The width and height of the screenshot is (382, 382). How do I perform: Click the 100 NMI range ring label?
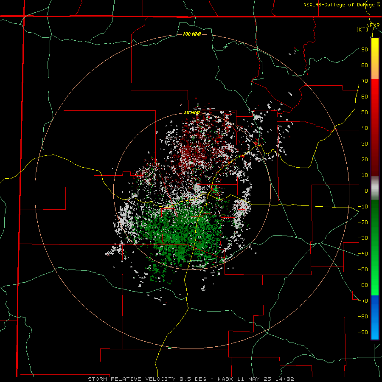click(x=192, y=34)
